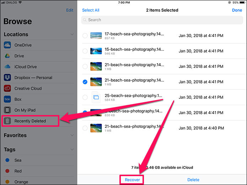Open the Google Drive location icon
The width and height of the screenshot is (247, 185).
tap(7, 56)
